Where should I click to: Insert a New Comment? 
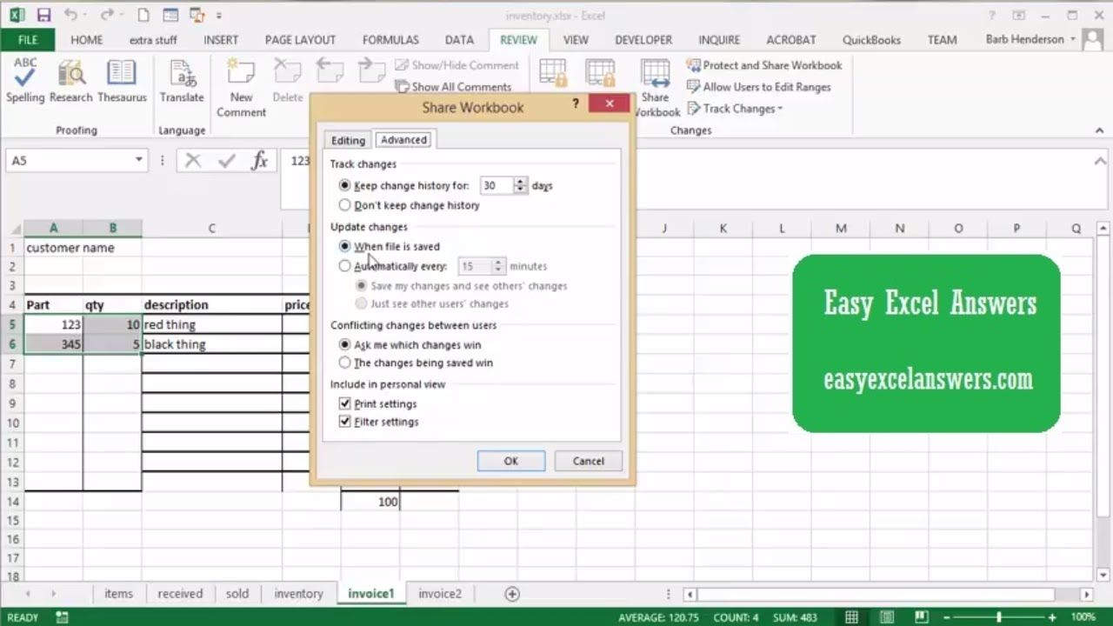tap(241, 88)
